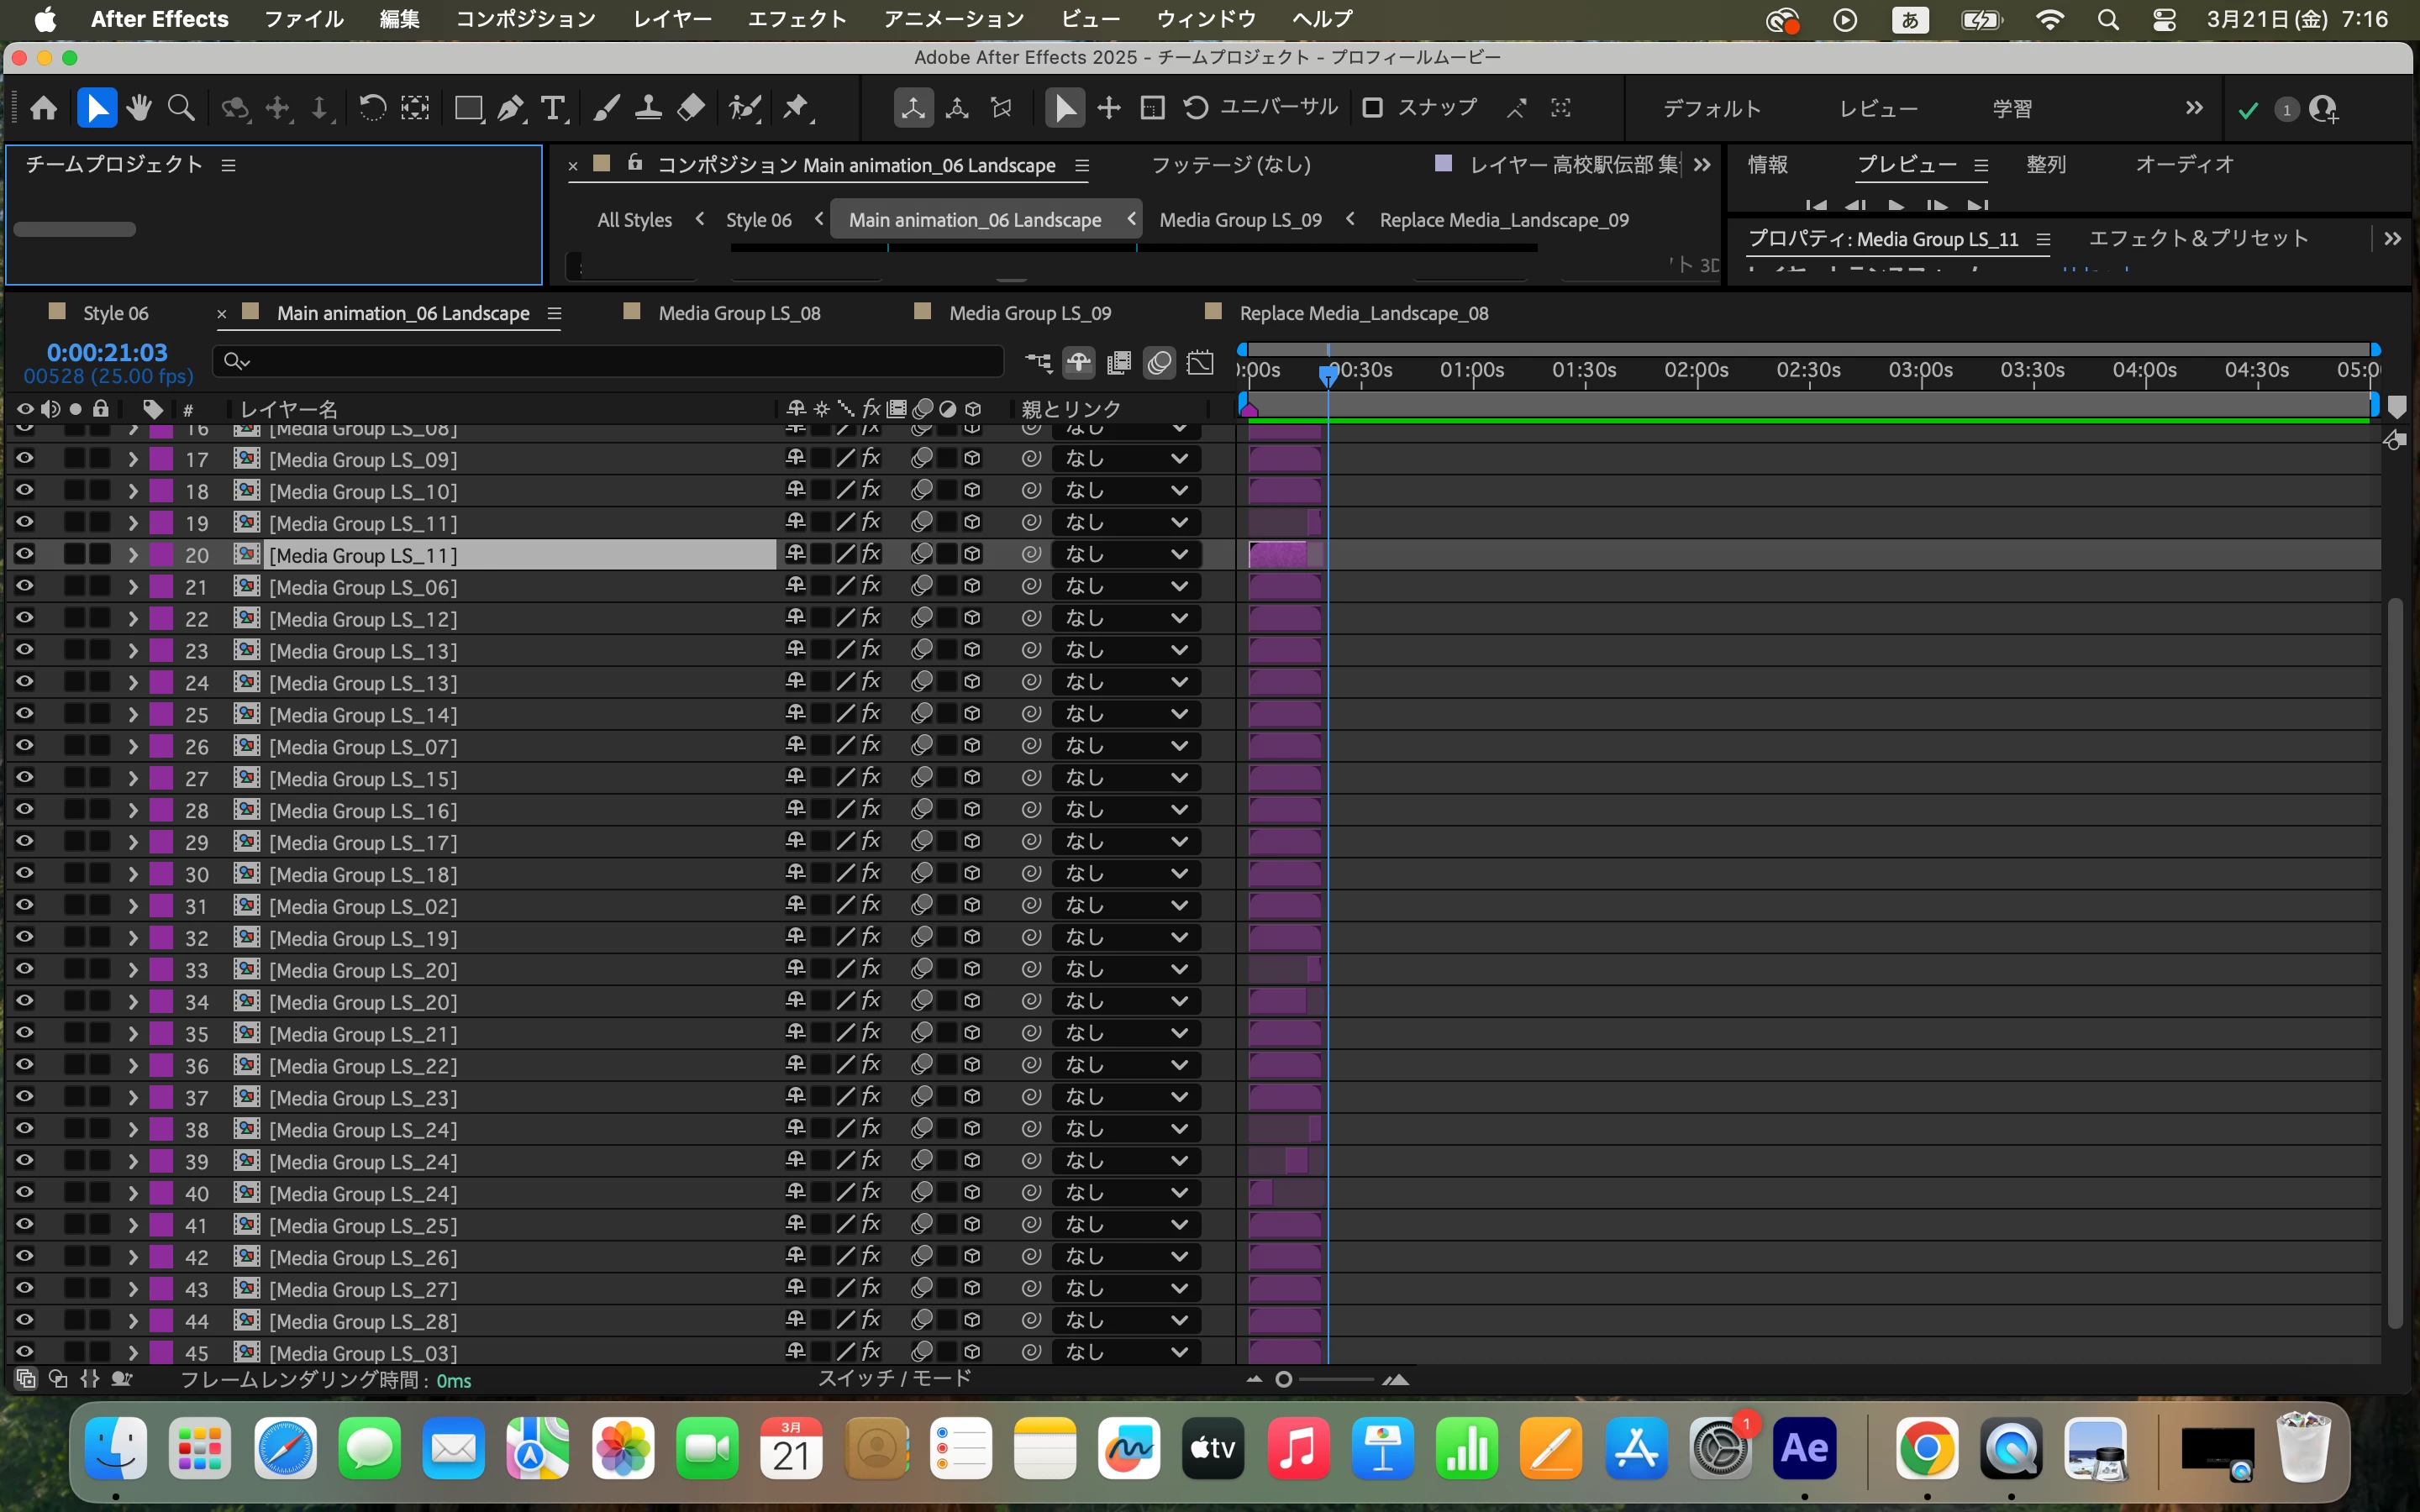This screenshot has width=2420, height=1512.
Task: Select the Rectangle shape tool
Action: click(467, 108)
